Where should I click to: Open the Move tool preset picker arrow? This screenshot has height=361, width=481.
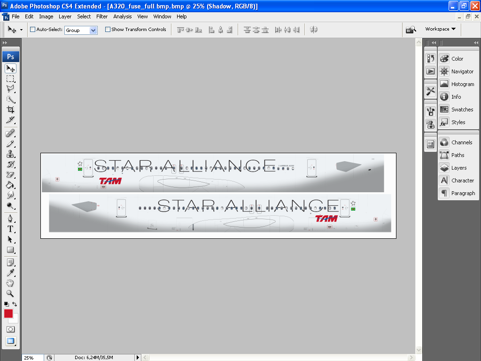[21, 30]
